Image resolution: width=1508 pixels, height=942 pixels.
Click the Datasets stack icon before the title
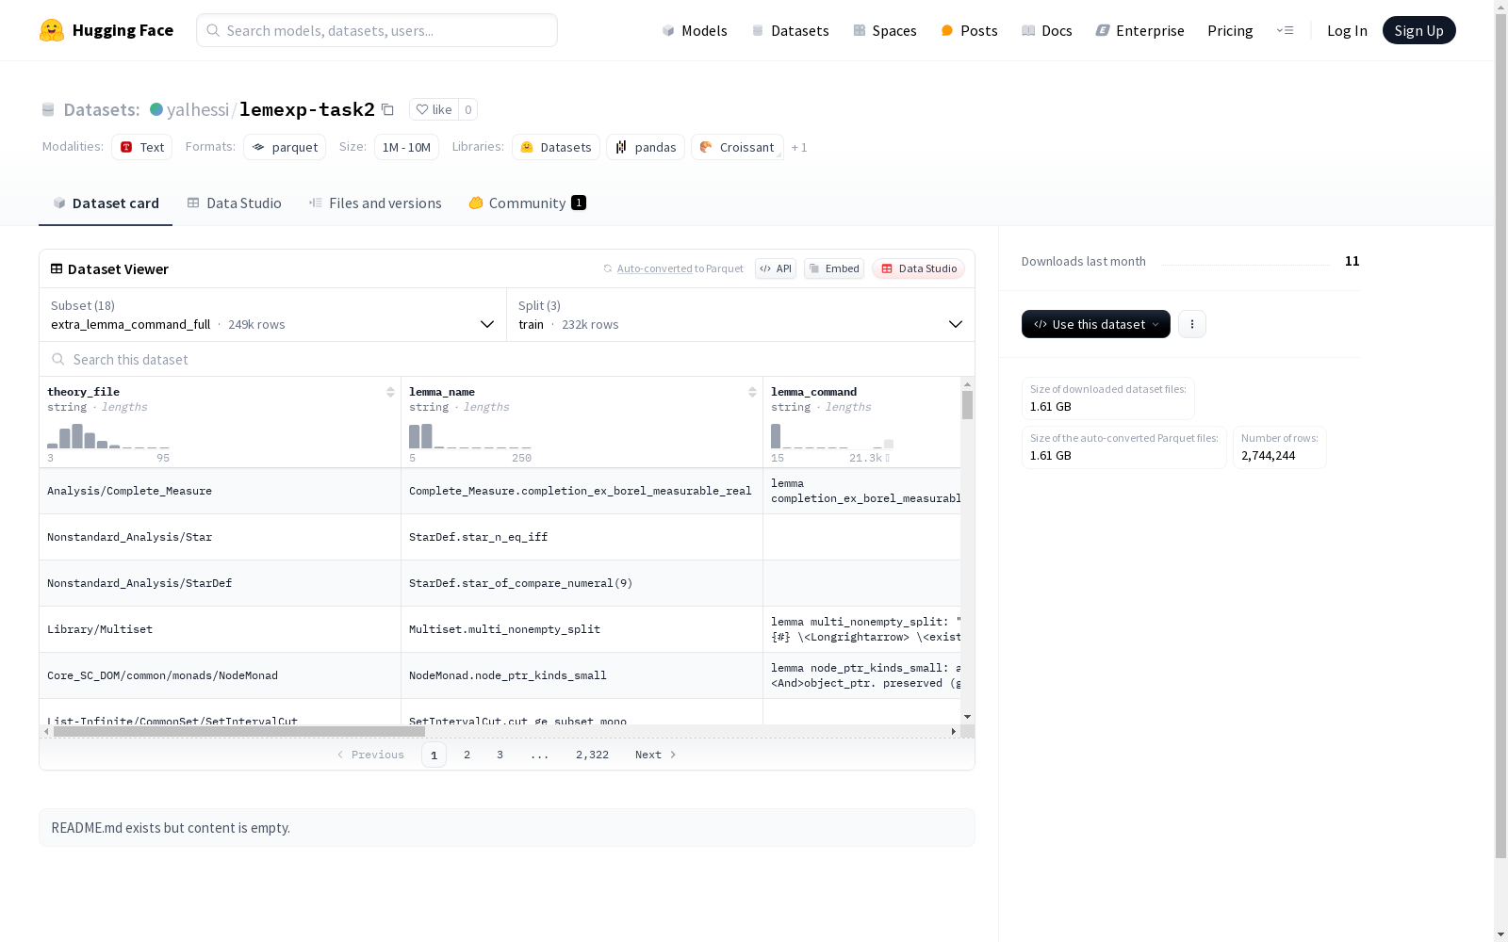tap(48, 109)
